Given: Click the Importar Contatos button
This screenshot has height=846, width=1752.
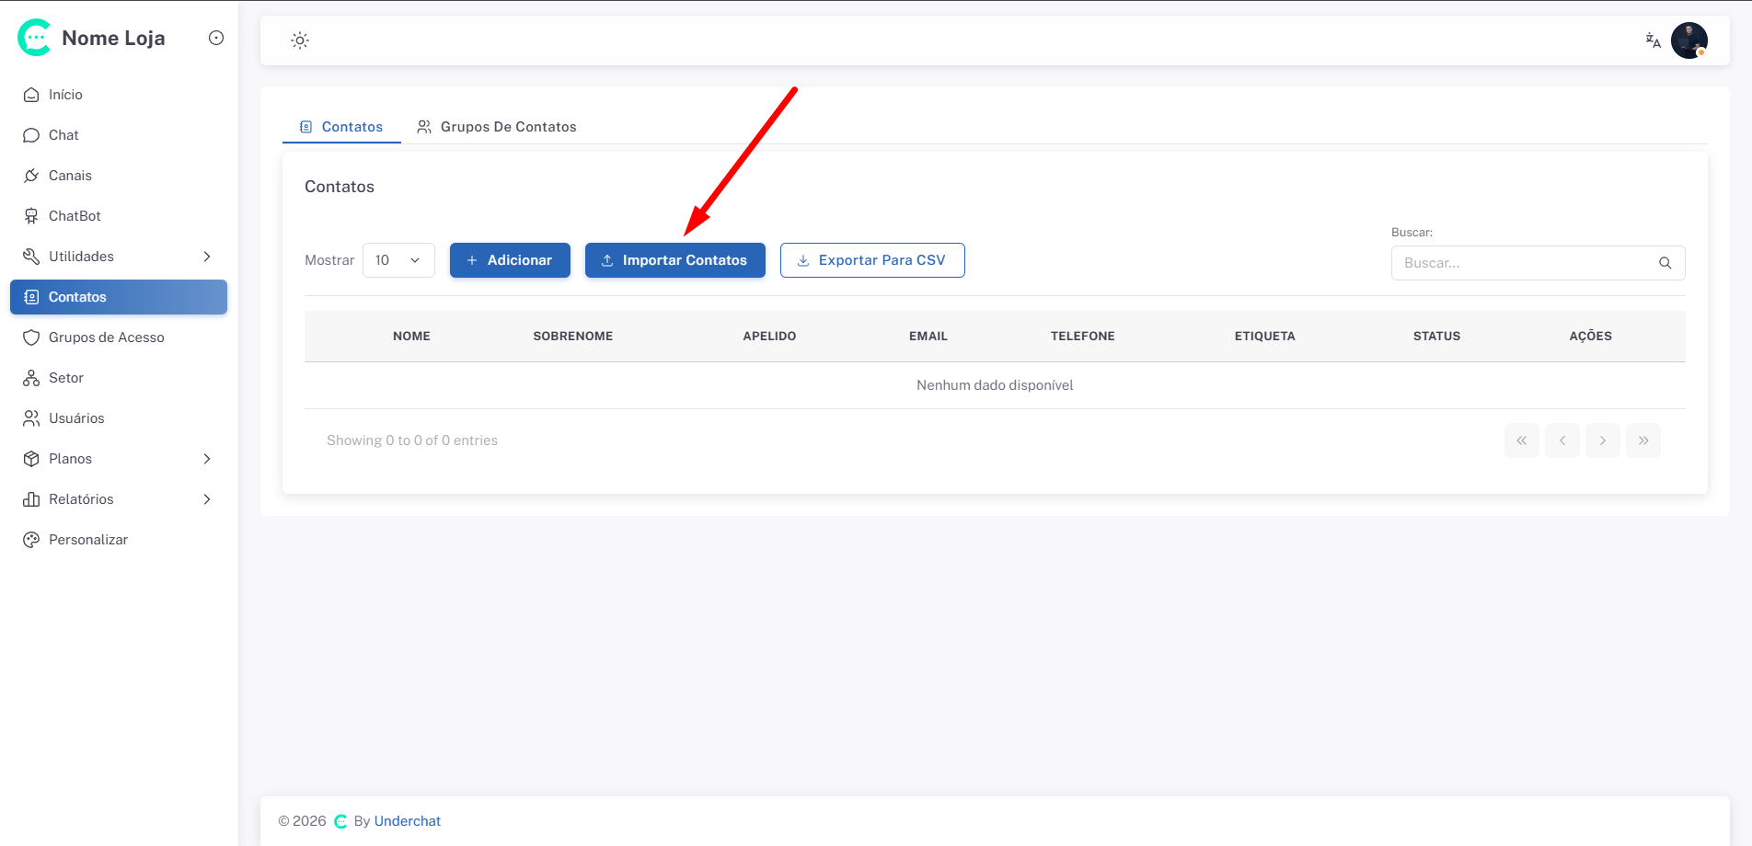Looking at the screenshot, I should point(674,260).
